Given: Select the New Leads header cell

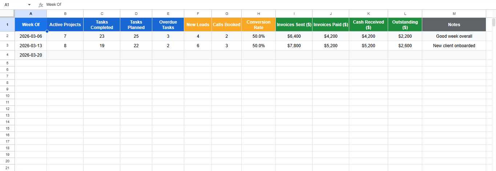Looking at the screenshot, I should pos(198,25).
